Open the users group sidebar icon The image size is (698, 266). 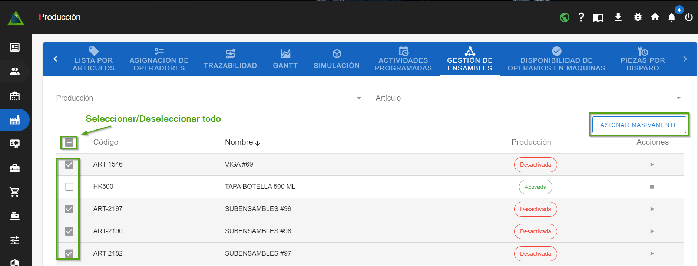(15, 71)
